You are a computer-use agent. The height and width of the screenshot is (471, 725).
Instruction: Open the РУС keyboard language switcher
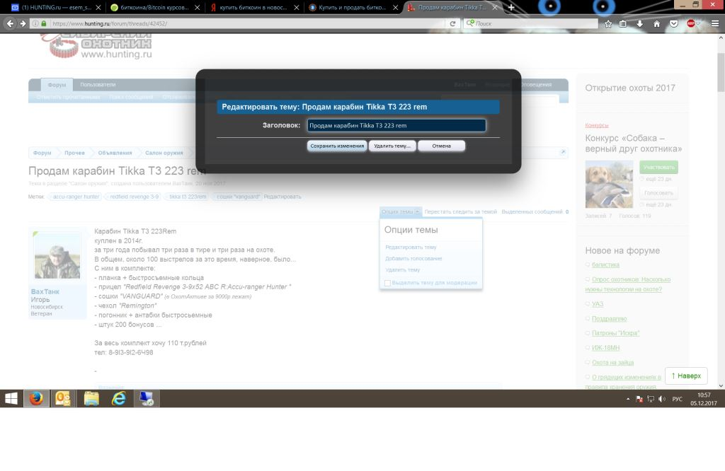pyautogui.click(x=677, y=399)
